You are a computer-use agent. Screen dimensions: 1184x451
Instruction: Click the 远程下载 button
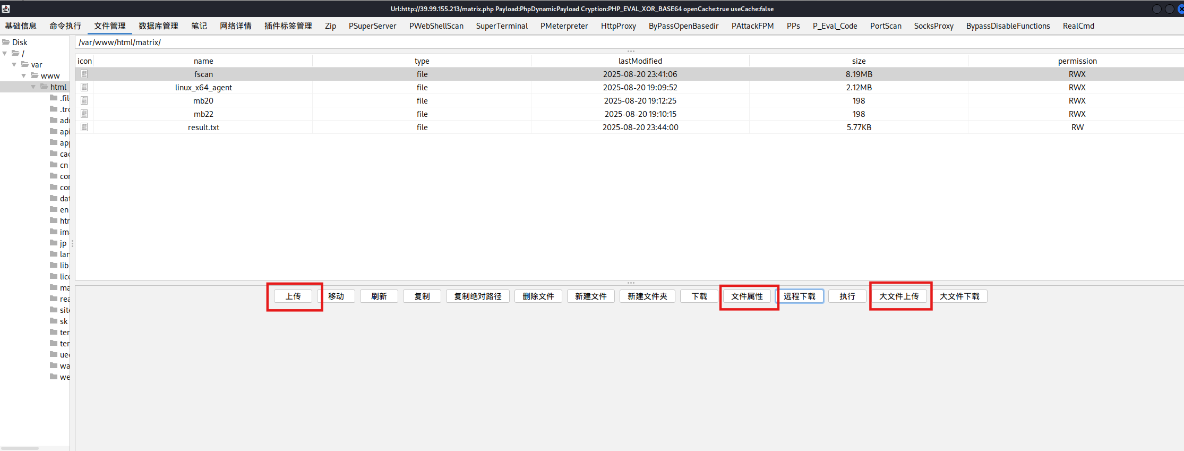(800, 296)
